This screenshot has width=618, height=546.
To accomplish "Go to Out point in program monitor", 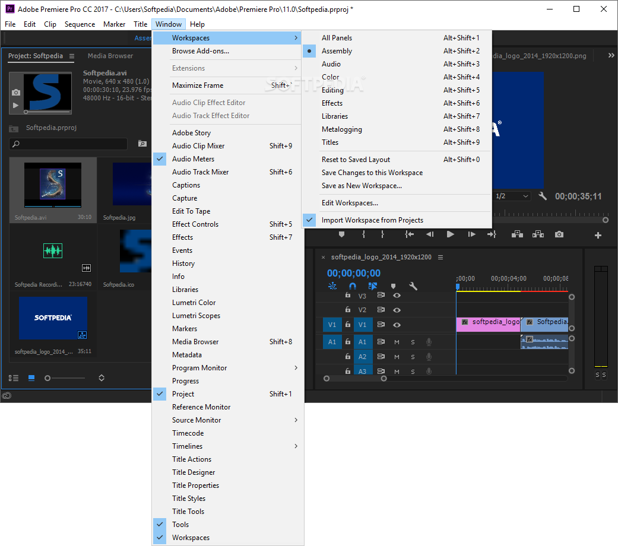I will pyautogui.click(x=492, y=234).
